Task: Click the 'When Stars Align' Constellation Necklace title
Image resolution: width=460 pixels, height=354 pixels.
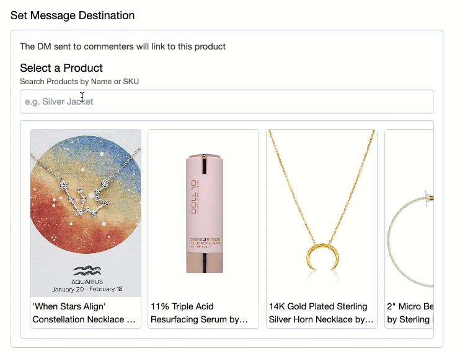Action: point(86,313)
